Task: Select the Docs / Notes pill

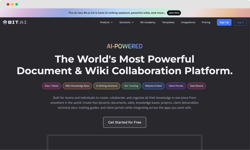Action: [51, 86]
